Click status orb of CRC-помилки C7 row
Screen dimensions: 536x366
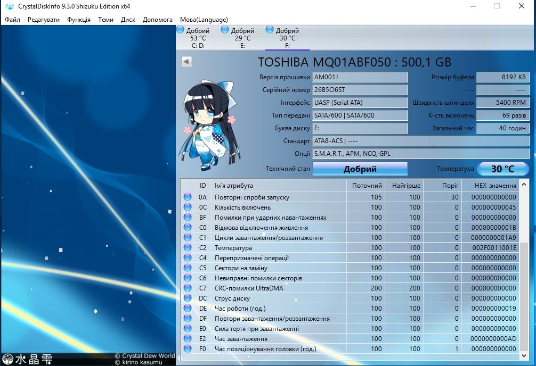pyautogui.click(x=188, y=288)
